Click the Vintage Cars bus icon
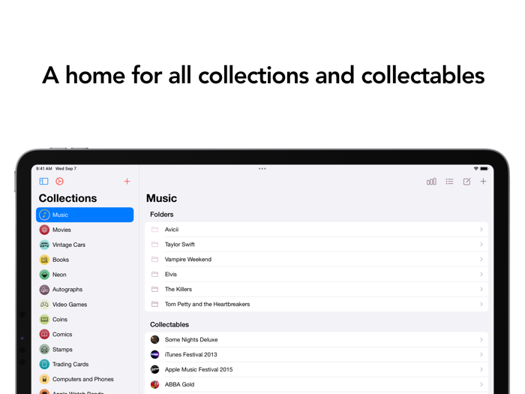The image size is (525, 394). [44, 245]
